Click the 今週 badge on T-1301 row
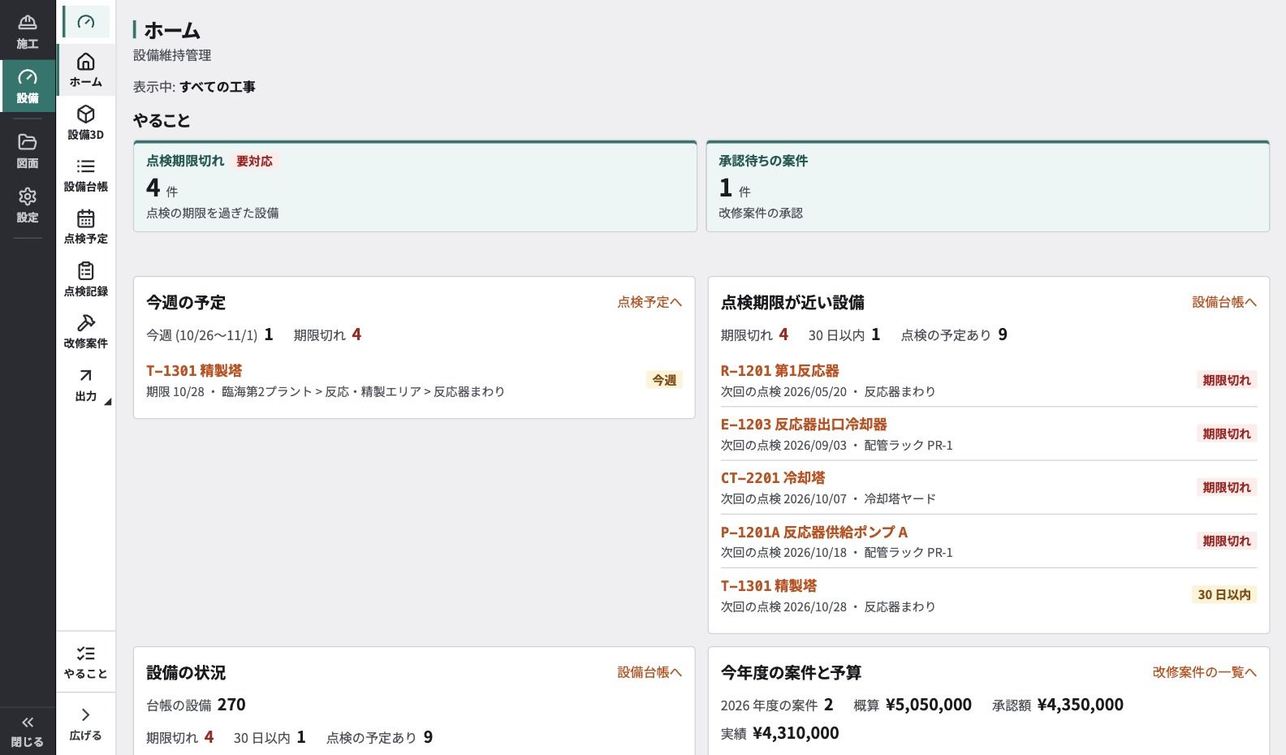This screenshot has width=1286, height=755. pos(664,380)
